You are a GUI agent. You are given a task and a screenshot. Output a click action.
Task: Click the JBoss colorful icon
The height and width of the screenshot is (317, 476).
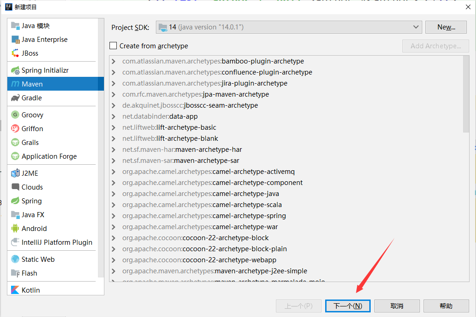(15, 53)
